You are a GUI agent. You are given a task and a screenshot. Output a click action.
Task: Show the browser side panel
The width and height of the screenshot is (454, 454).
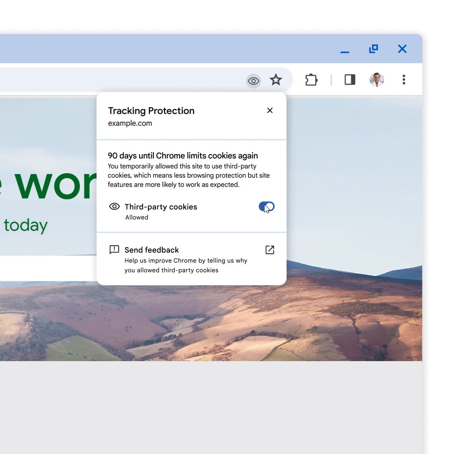(350, 80)
